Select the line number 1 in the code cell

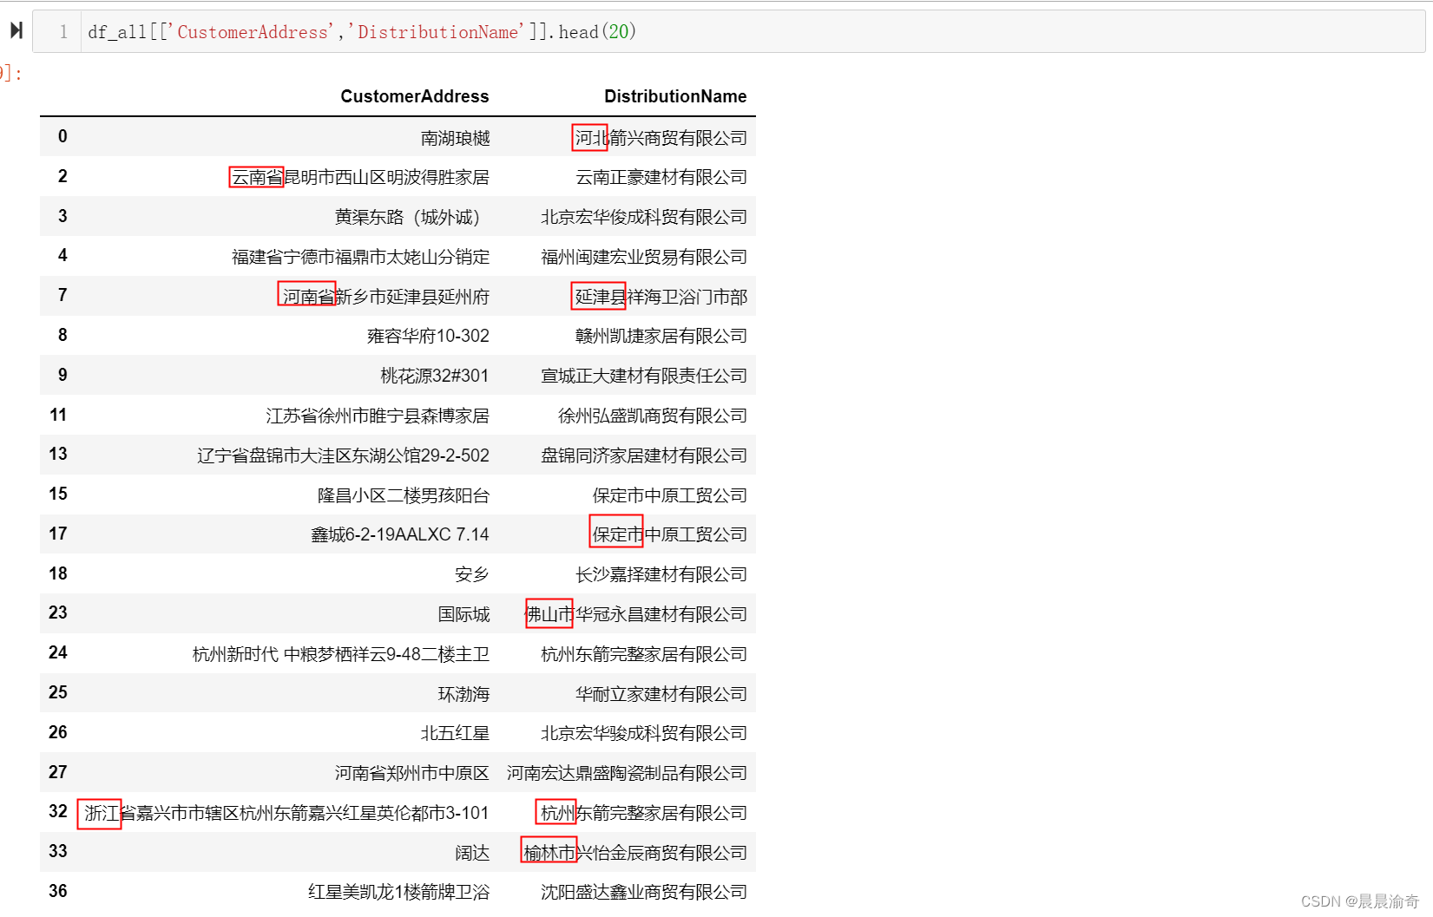[63, 31]
